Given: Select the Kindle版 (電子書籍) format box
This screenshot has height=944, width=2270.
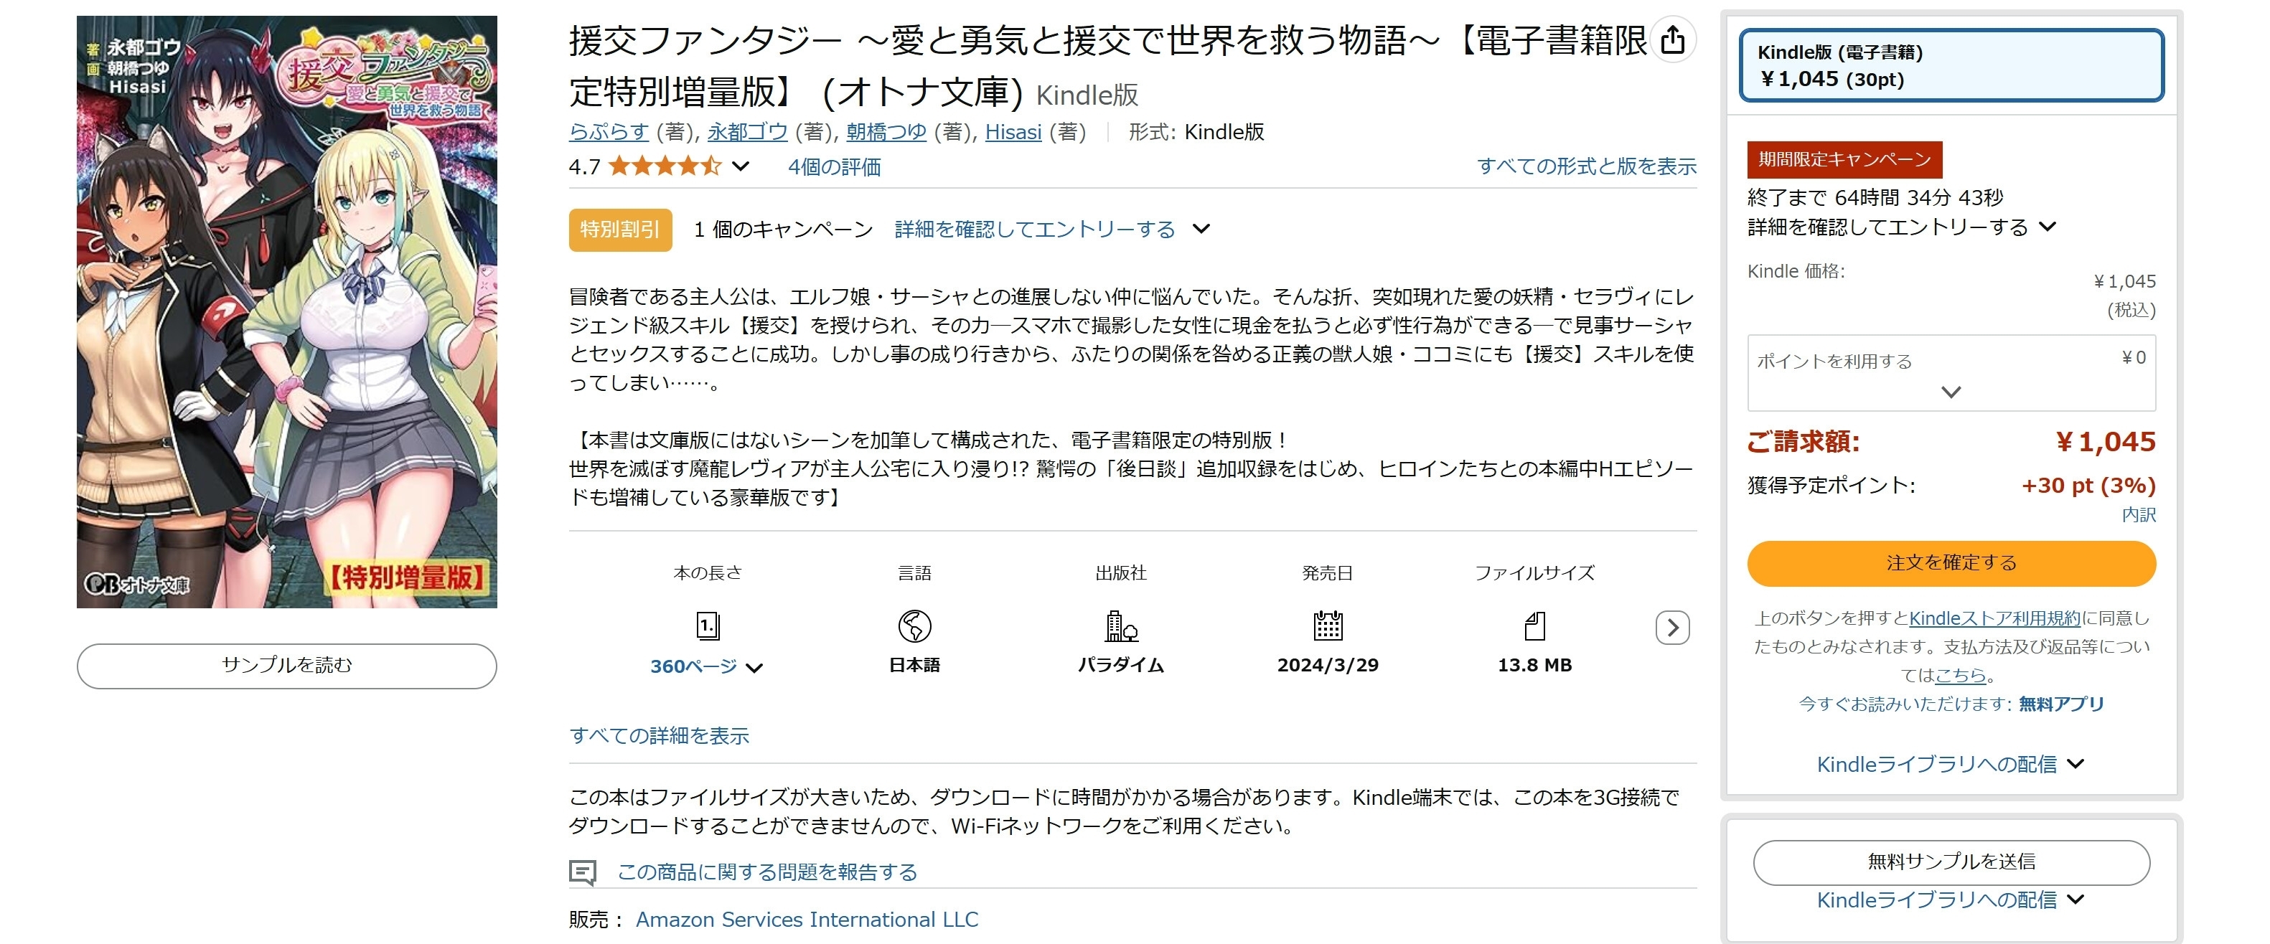Looking at the screenshot, I should [x=1951, y=66].
